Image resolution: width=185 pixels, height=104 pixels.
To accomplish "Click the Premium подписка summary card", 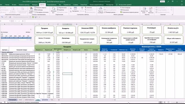I will [130, 30].
